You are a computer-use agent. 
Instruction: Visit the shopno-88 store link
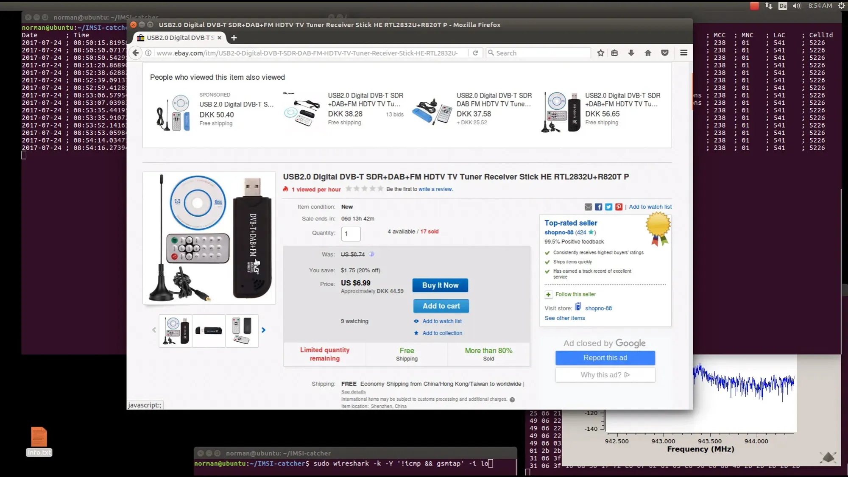(598, 308)
